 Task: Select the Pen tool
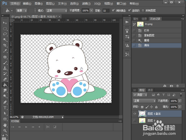tap(5, 102)
